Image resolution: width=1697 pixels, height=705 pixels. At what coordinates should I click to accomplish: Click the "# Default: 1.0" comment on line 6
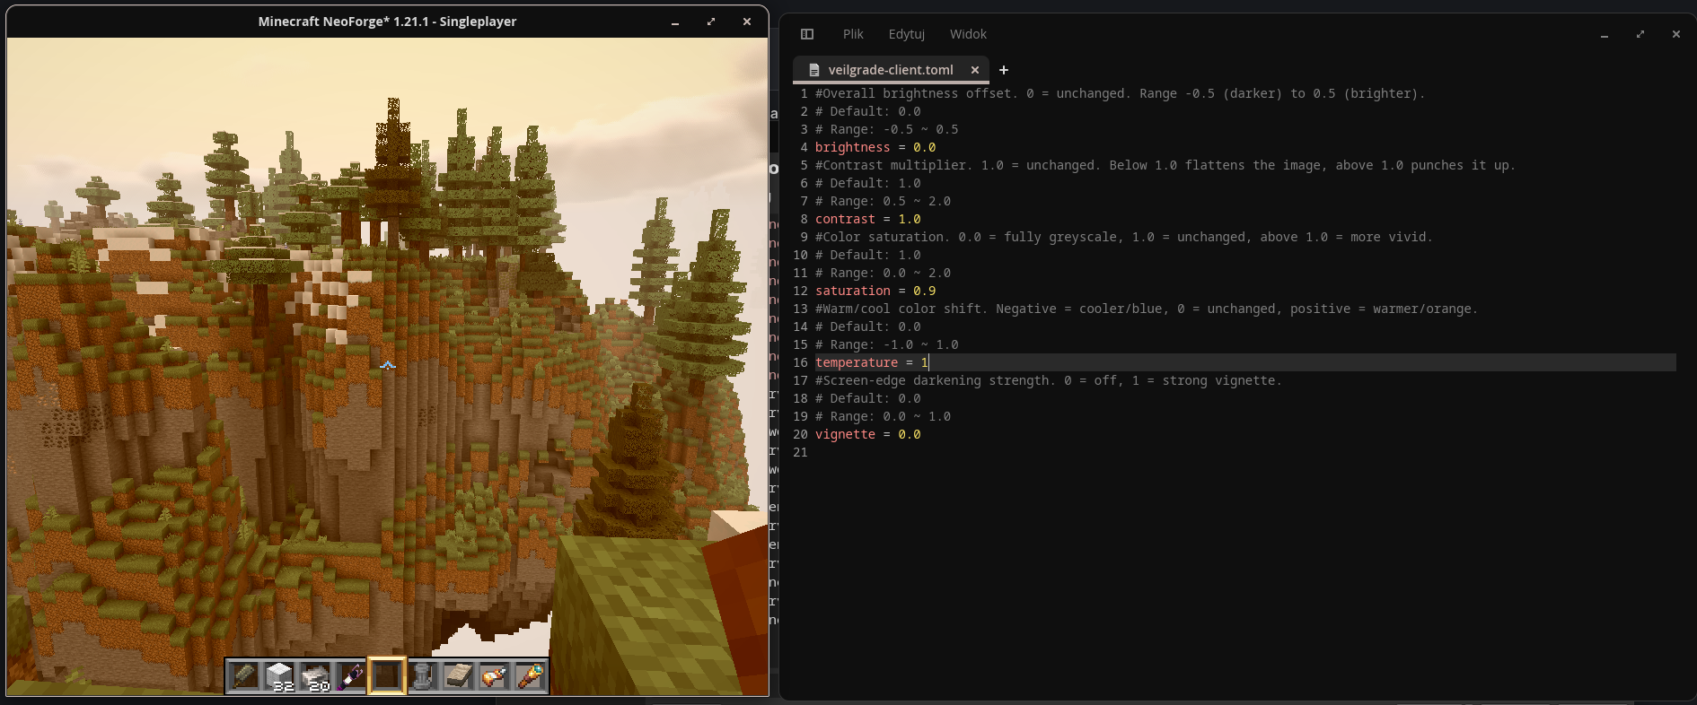click(867, 183)
